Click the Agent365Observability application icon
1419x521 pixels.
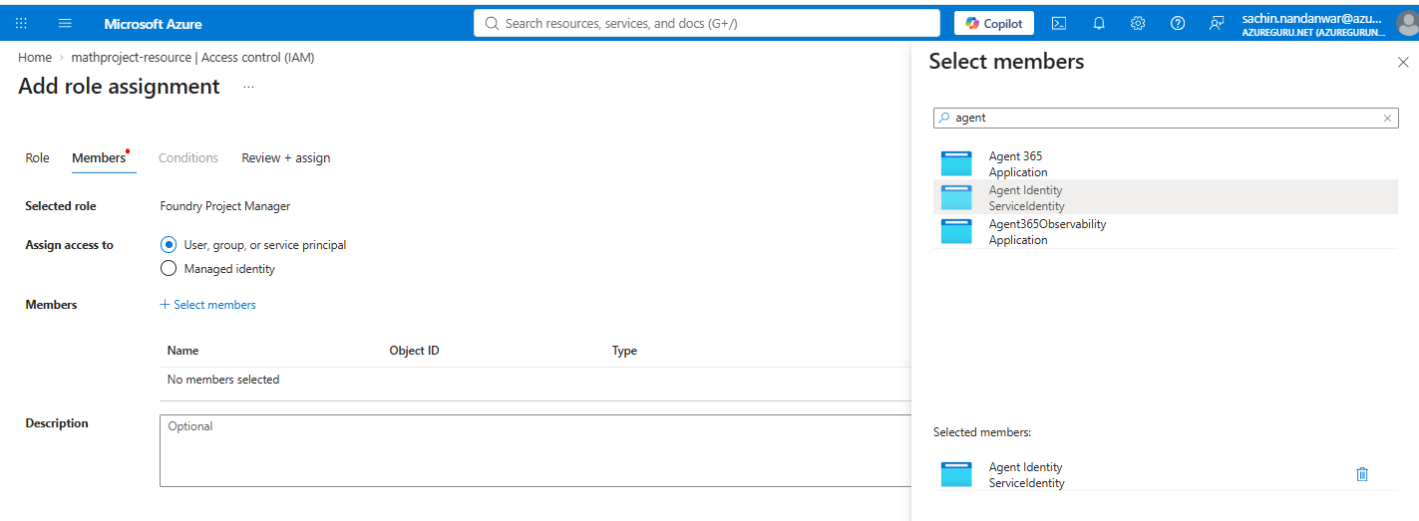click(x=956, y=231)
